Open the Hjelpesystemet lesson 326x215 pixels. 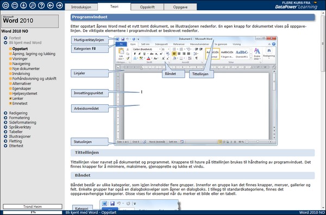[x=25, y=93]
